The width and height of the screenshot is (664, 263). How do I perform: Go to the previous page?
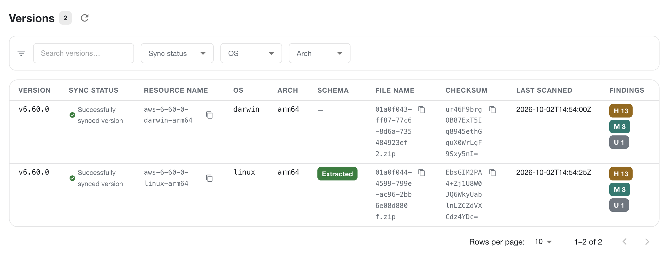click(x=625, y=242)
